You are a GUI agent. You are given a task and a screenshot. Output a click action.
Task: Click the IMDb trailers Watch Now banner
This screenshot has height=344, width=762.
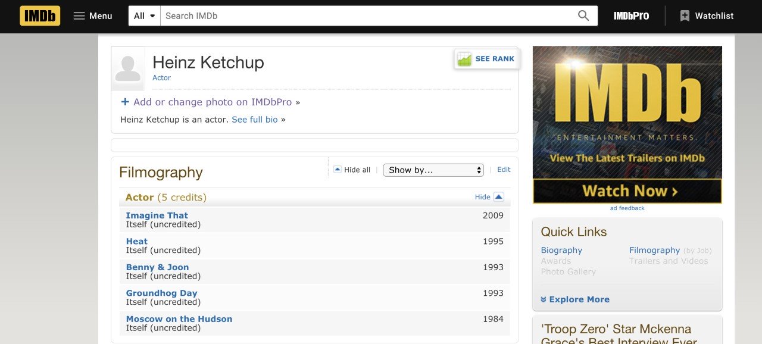[x=627, y=191]
